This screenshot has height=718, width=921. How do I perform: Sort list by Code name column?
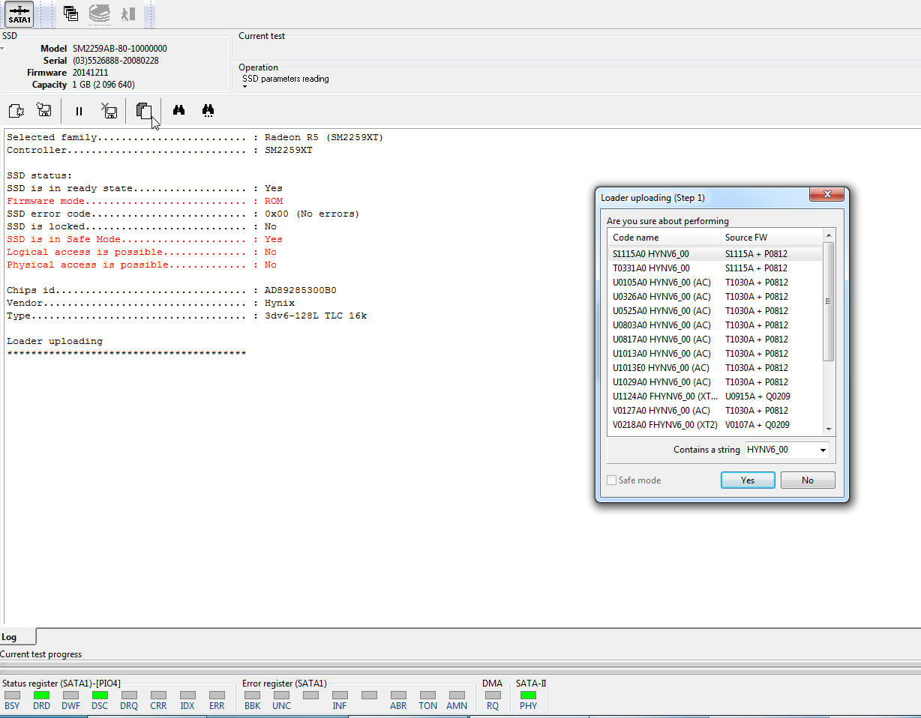click(x=664, y=238)
